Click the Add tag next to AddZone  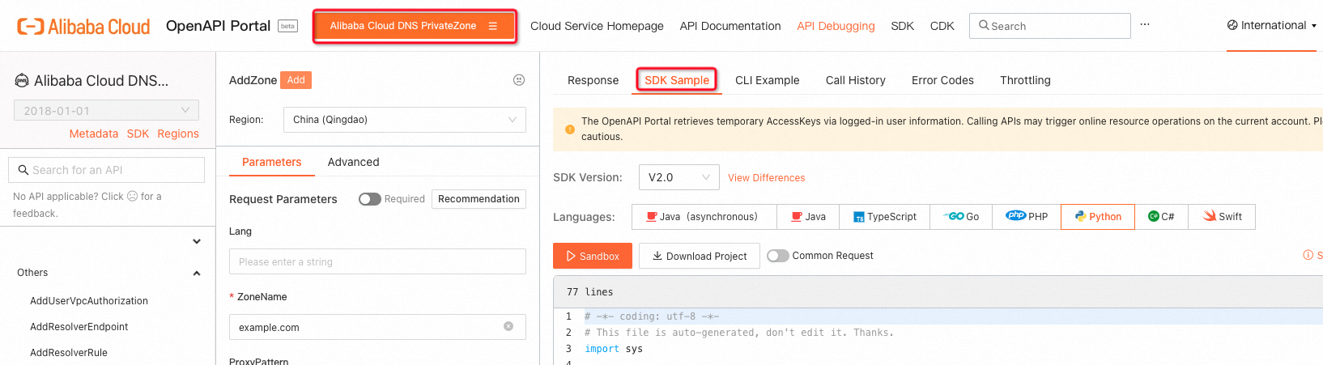[x=296, y=80]
